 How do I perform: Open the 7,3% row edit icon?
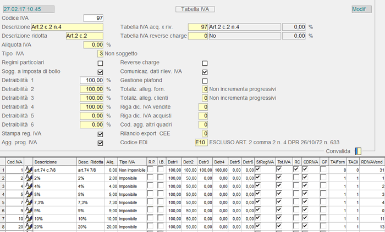[x=29, y=202]
